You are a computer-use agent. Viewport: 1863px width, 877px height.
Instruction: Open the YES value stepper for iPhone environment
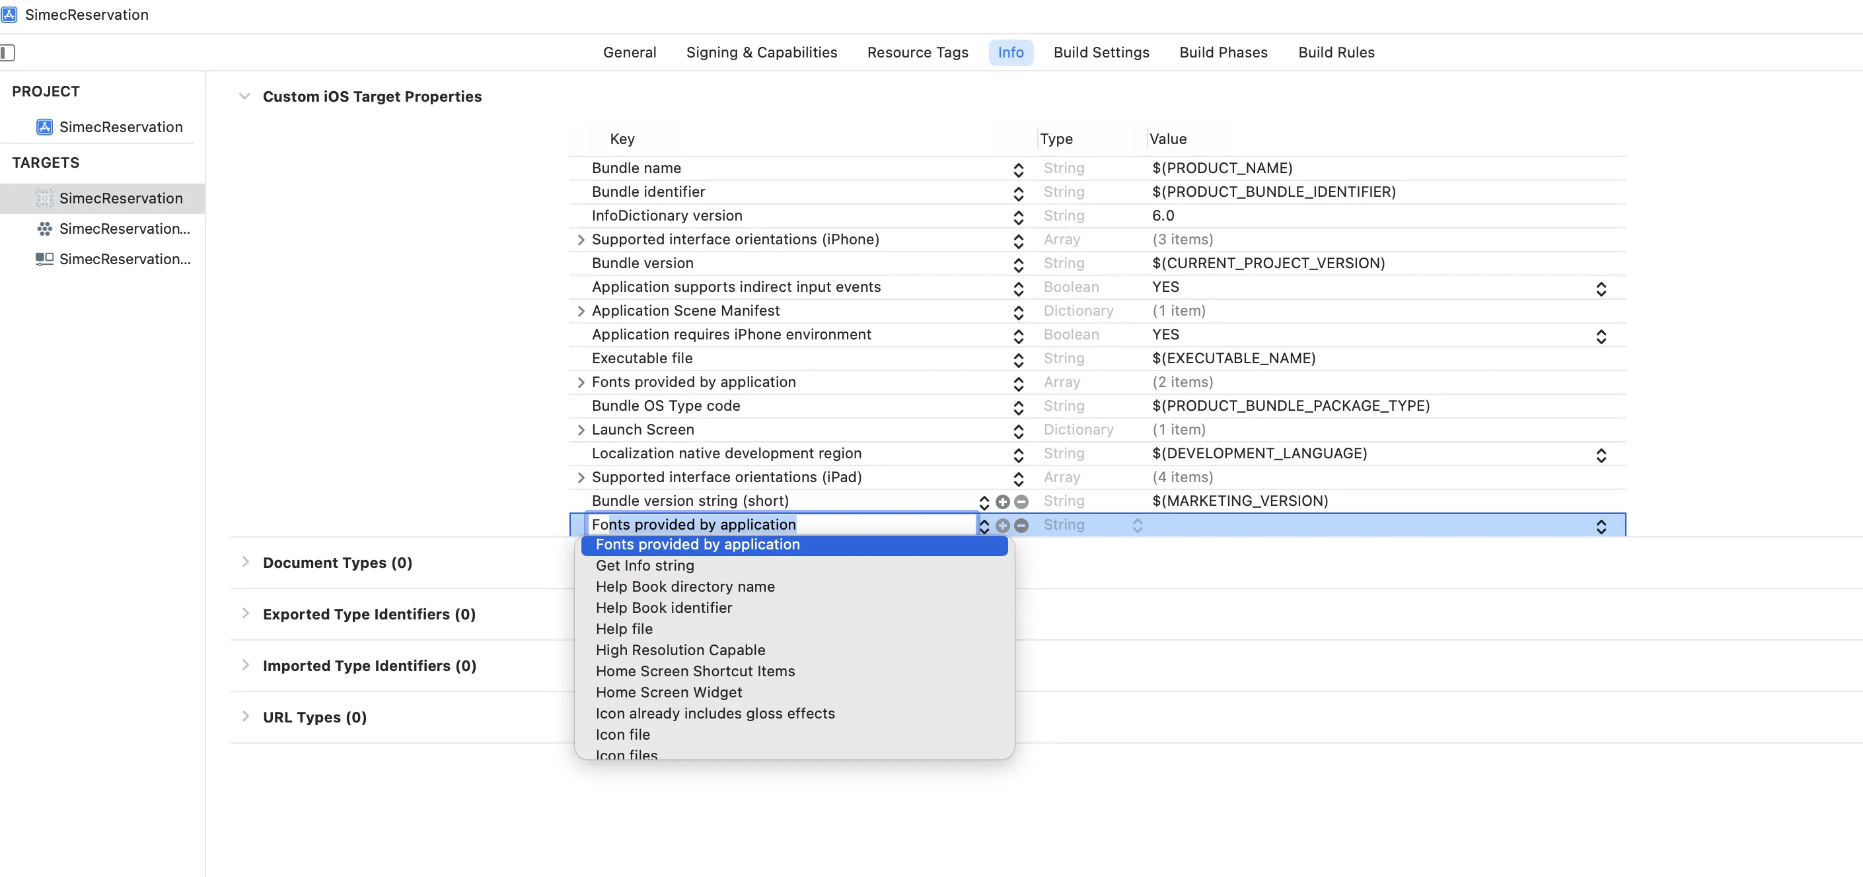coord(1601,336)
